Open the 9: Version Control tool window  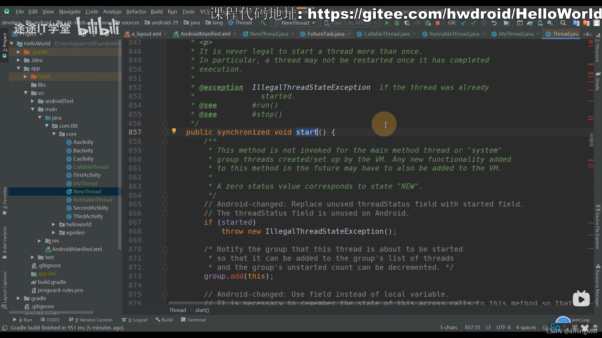tap(91, 320)
